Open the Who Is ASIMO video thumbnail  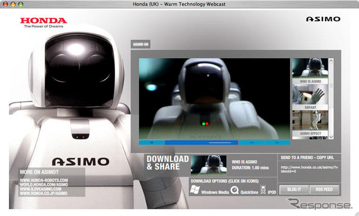(310, 71)
